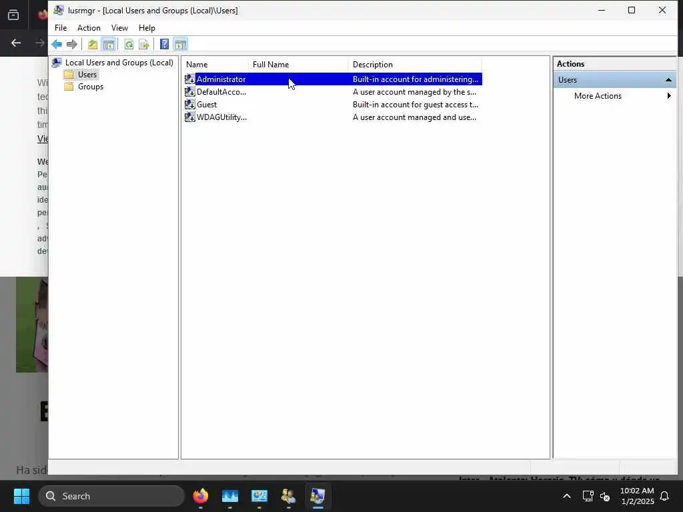Refresh the user list via toolbar
This screenshot has width=683, height=512.
129,44
